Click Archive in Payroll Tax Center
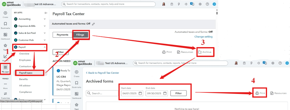This screenshot has width=290, height=110. (205, 52)
